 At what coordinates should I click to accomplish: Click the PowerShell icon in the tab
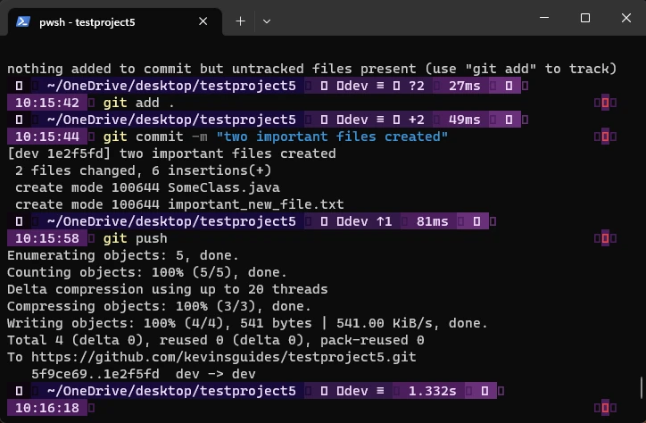pos(23,21)
